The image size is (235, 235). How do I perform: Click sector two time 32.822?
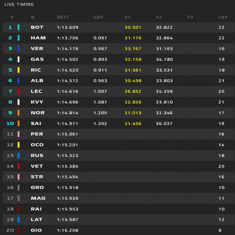click(164, 27)
